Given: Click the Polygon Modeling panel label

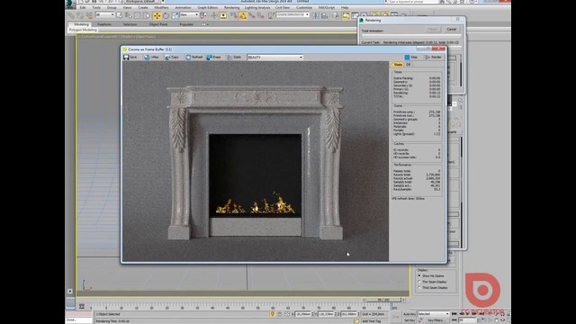Looking at the screenshot, I should pos(84,30).
